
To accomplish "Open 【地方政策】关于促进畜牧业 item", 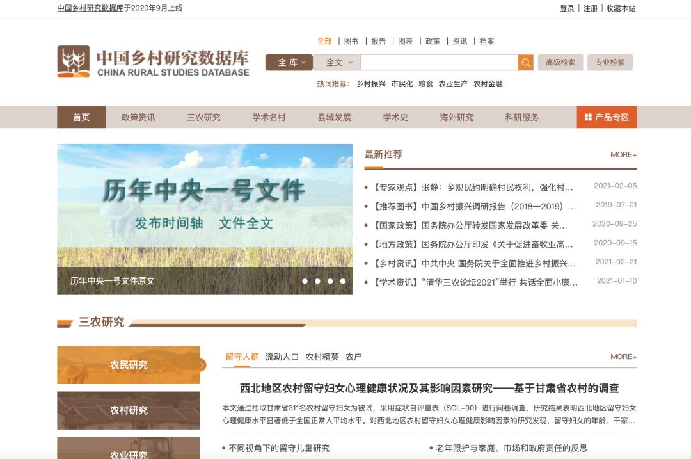I will click(x=473, y=245).
